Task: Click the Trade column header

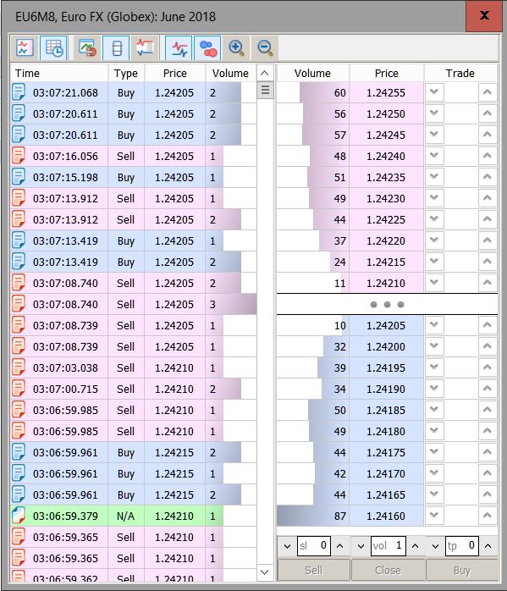Action: [x=460, y=73]
